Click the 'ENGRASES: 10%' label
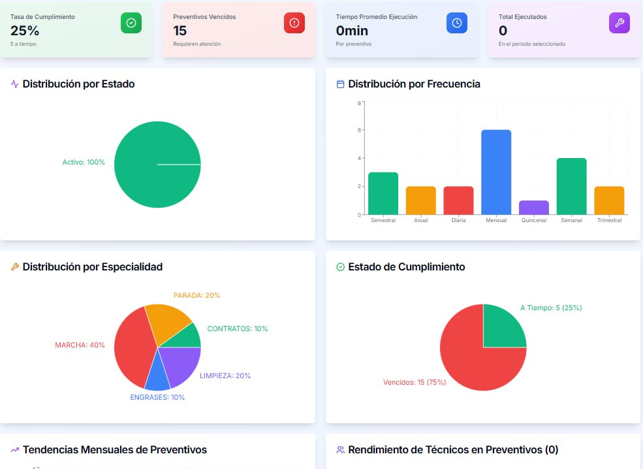Screen dimensions: 643x469 pyautogui.click(x=157, y=397)
